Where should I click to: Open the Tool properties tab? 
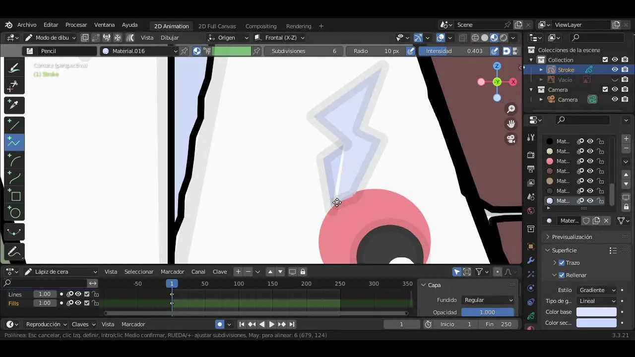click(531, 137)
